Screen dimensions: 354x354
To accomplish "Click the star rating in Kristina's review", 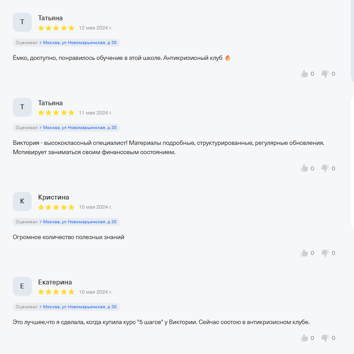I will click(x=56, y=207).
